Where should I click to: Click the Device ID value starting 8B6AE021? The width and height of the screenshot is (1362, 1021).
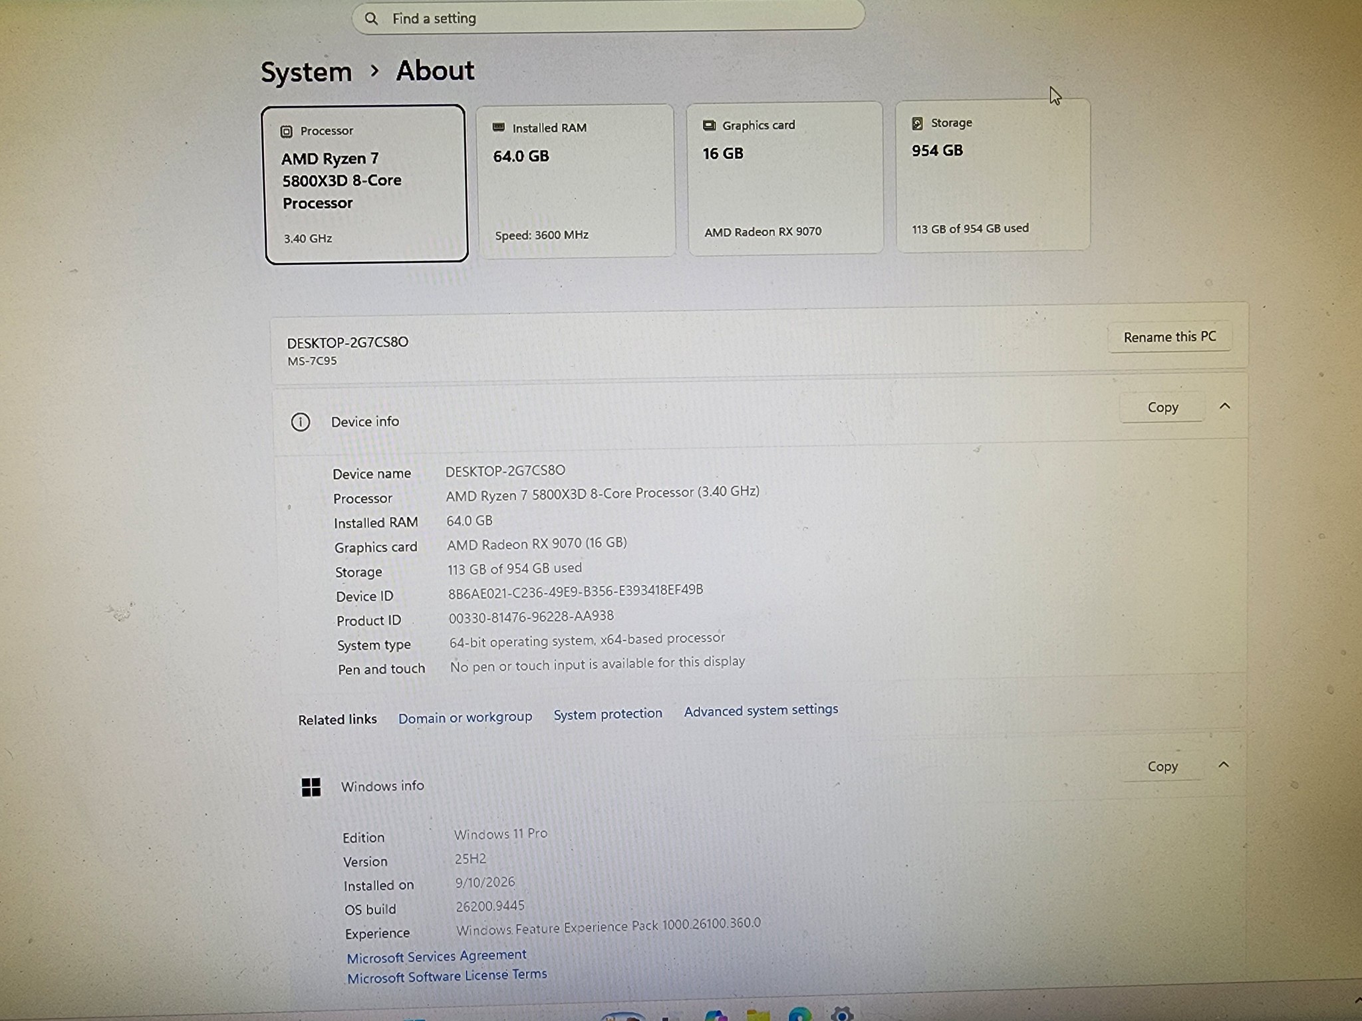(575, 591)
